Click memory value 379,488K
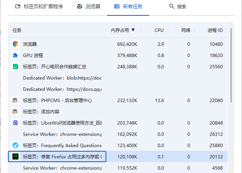The height and width of the screenshot is (173, 242). click(x=127, y=56)
